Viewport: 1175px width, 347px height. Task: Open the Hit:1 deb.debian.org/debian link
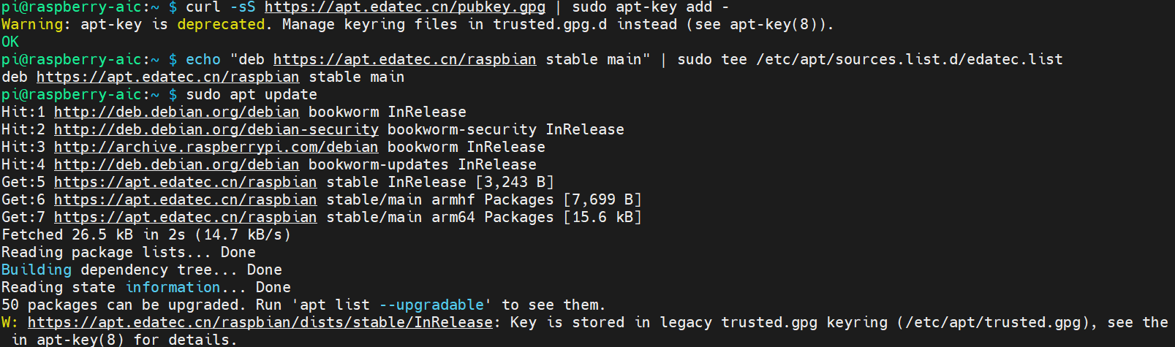pyautogui.click(x=176, y=113)
